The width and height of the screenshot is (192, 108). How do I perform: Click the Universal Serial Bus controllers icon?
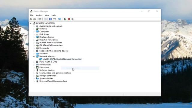tap(37, 81)
